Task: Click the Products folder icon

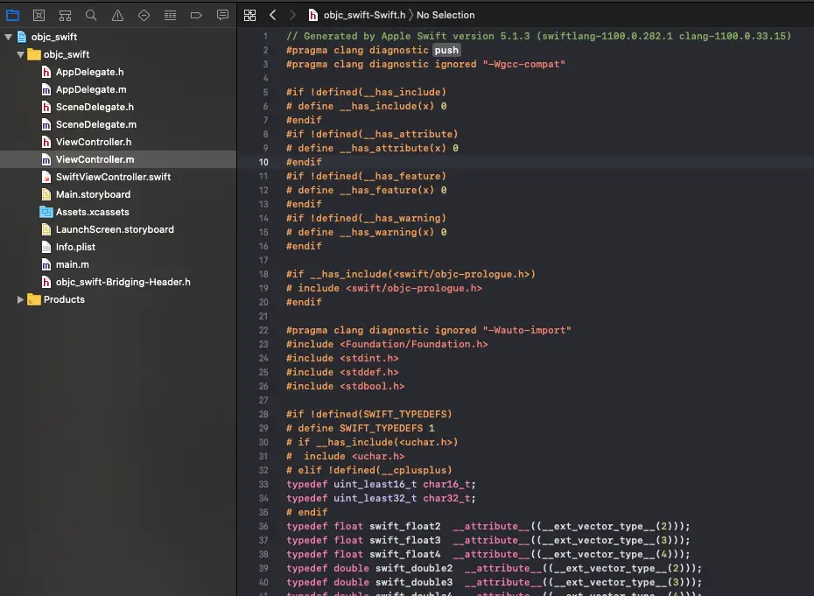Action: pyautogui.click(x=34, y=299)
